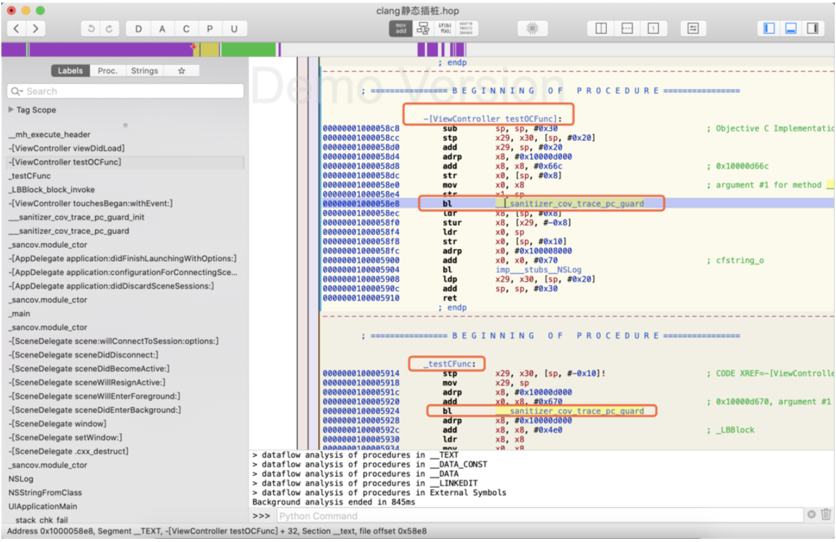The height and width of the screenshot is (542, 836).
Task: Select -[ViewController testOCFunc] in the labels list
Action: pos(65,162)
